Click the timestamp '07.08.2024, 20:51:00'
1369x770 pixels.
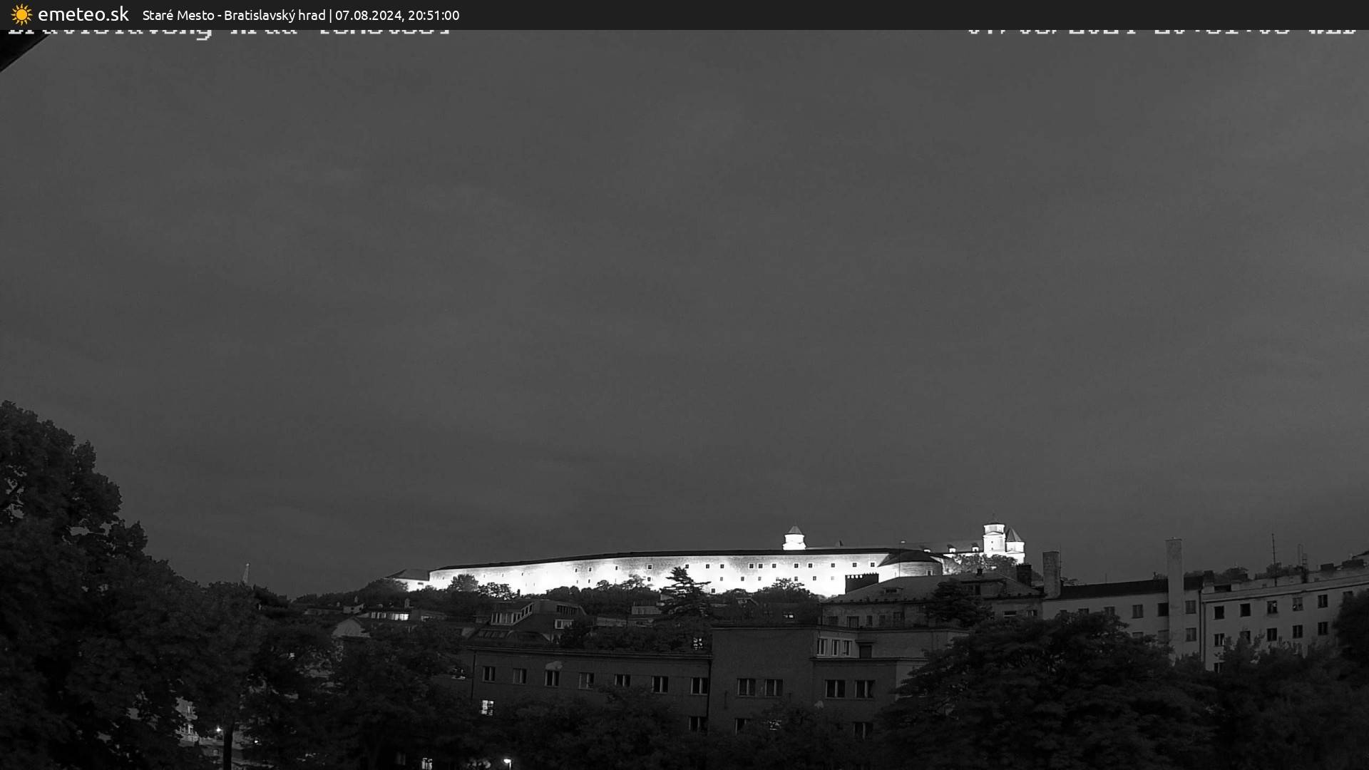[397, 15]
